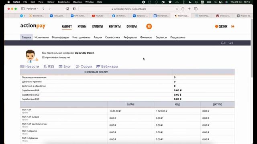The width and height of the screenshot is (257, 144).
Task: Select the Источники submenu tab
Action: click(41, 37)
